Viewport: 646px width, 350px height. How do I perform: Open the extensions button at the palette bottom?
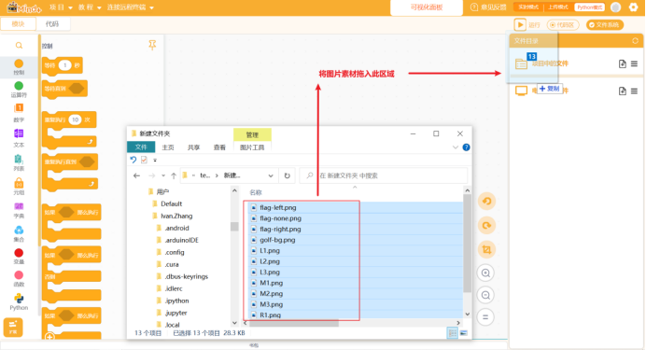point(13,327)
